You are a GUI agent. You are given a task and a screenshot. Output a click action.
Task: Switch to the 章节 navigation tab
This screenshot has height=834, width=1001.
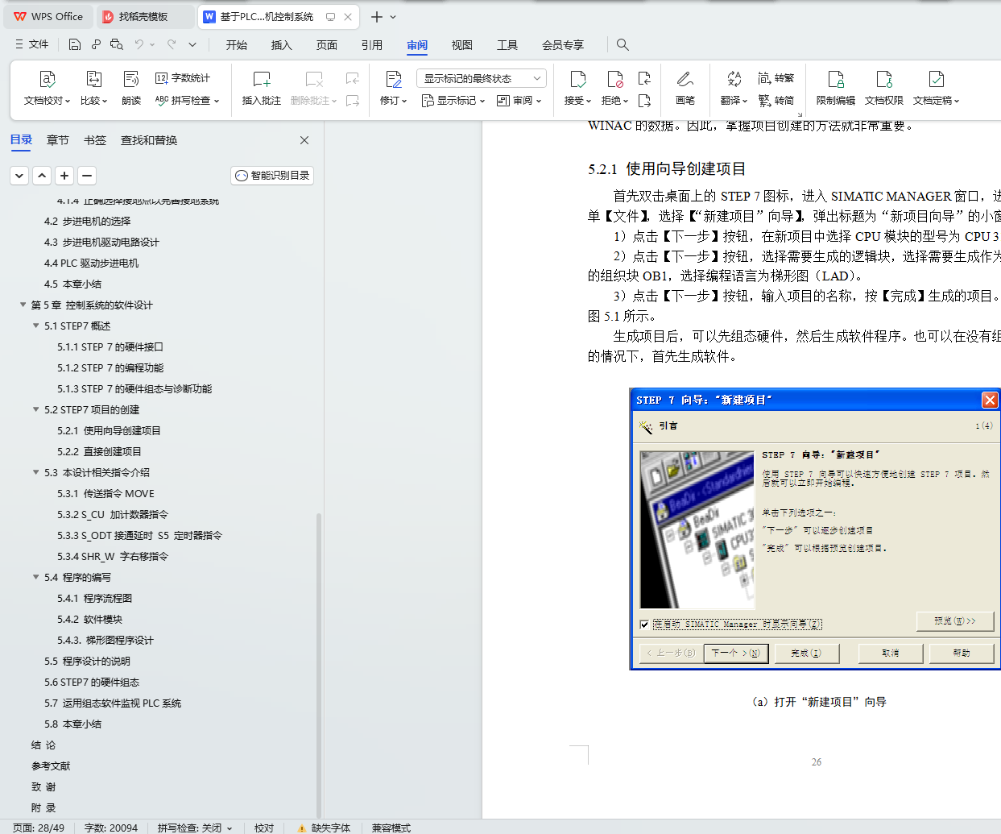(58, 140)
